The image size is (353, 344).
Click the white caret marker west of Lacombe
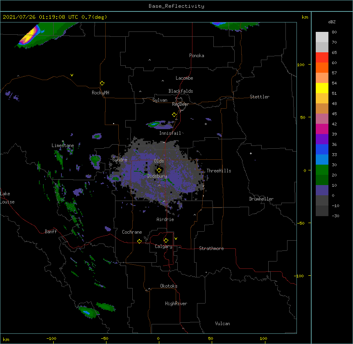click(163, 81)
